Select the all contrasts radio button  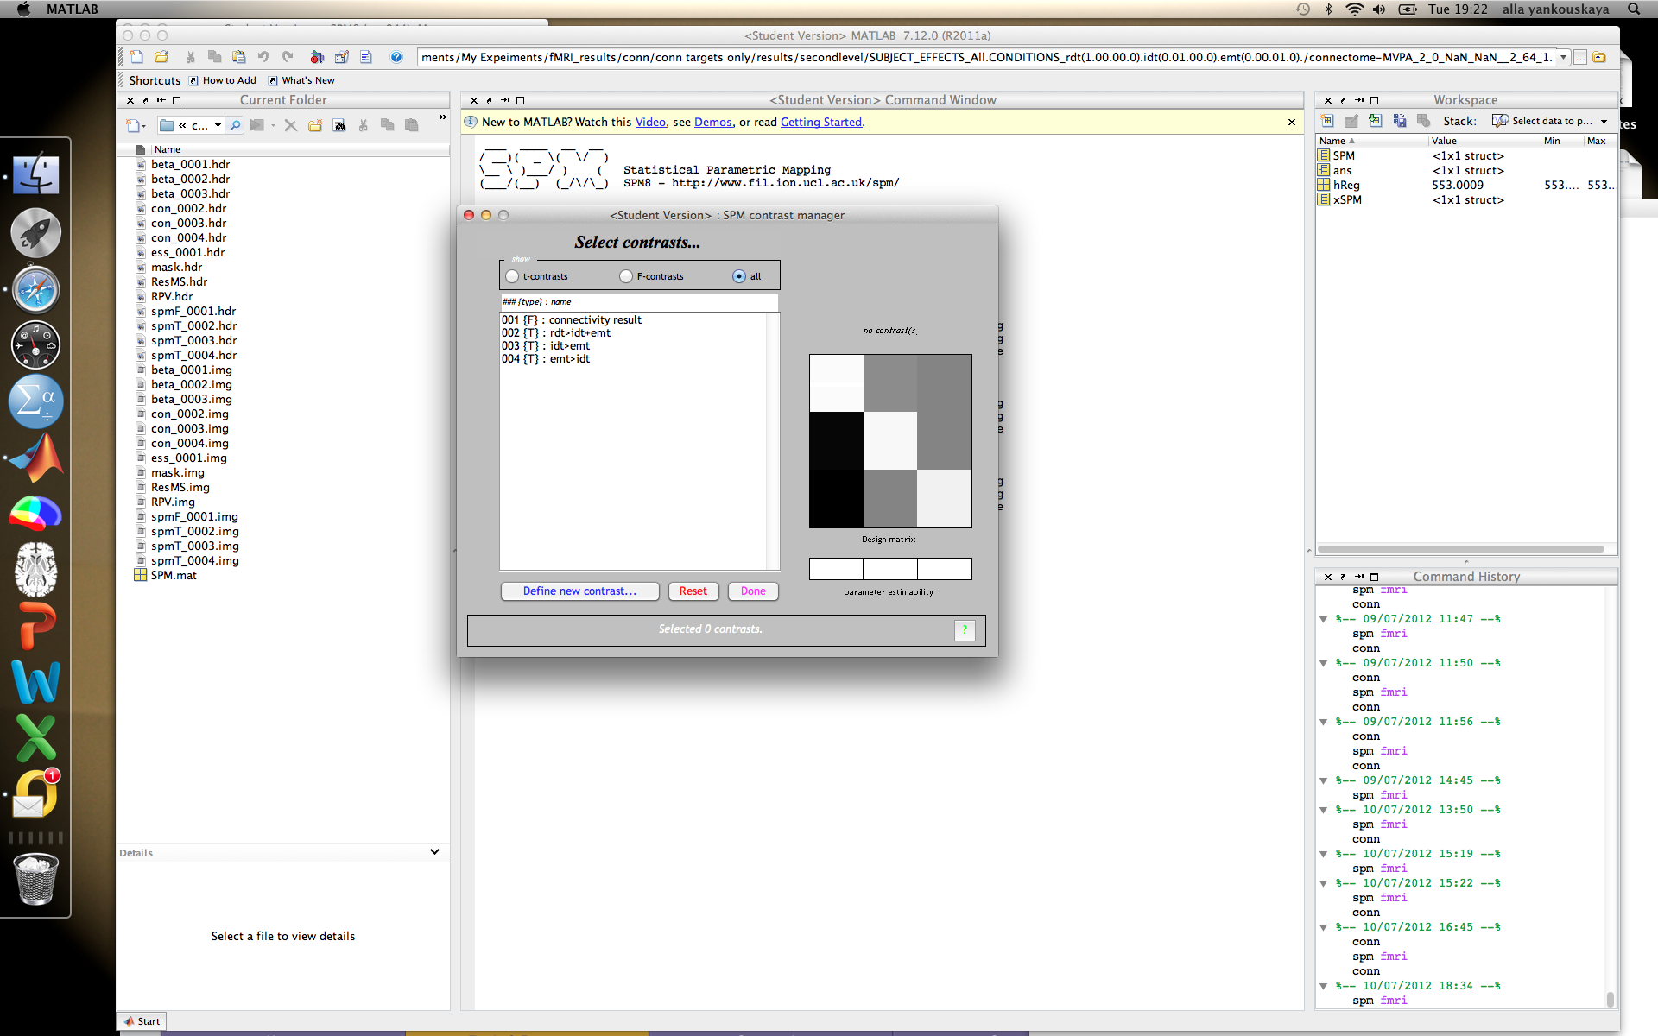739,276
